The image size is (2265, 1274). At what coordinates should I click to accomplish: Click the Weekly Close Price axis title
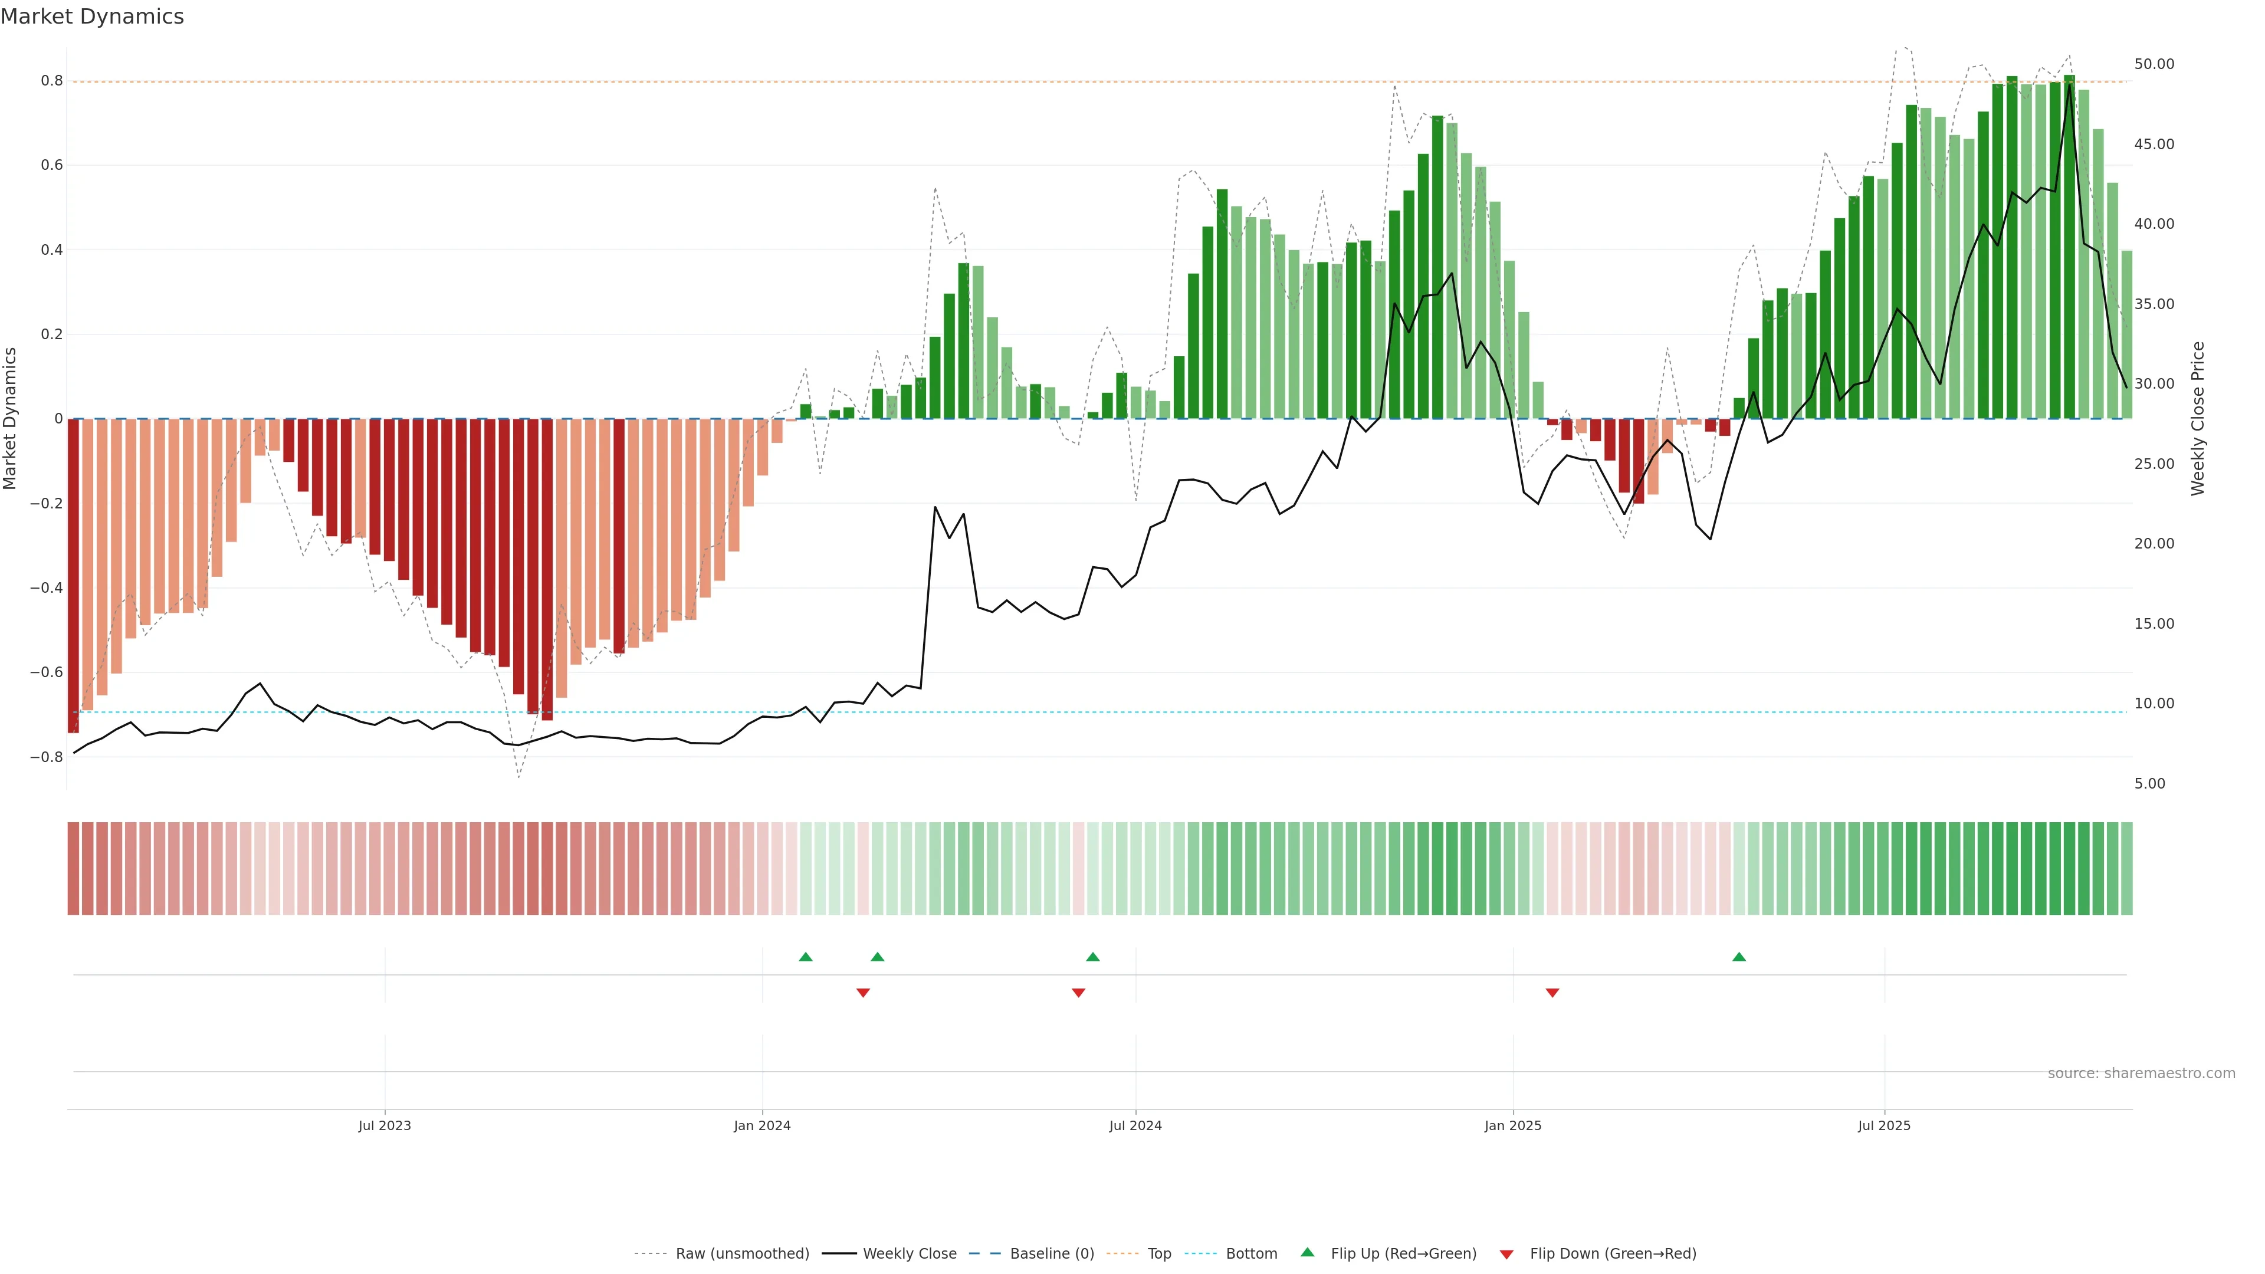pos(2197,419)
